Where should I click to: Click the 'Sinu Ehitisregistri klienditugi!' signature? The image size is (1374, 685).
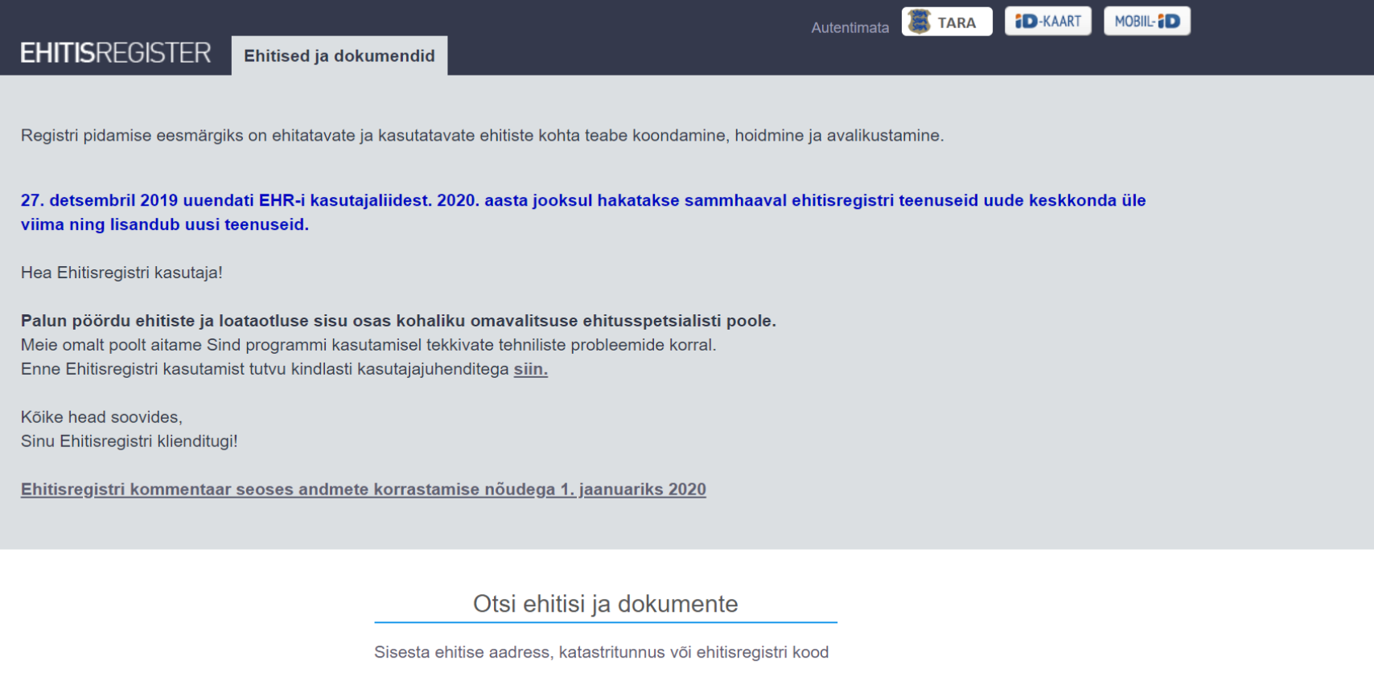[129, 441]
